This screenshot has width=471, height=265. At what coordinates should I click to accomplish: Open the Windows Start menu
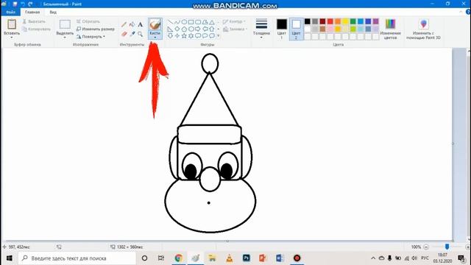click(x=9, y=258)
